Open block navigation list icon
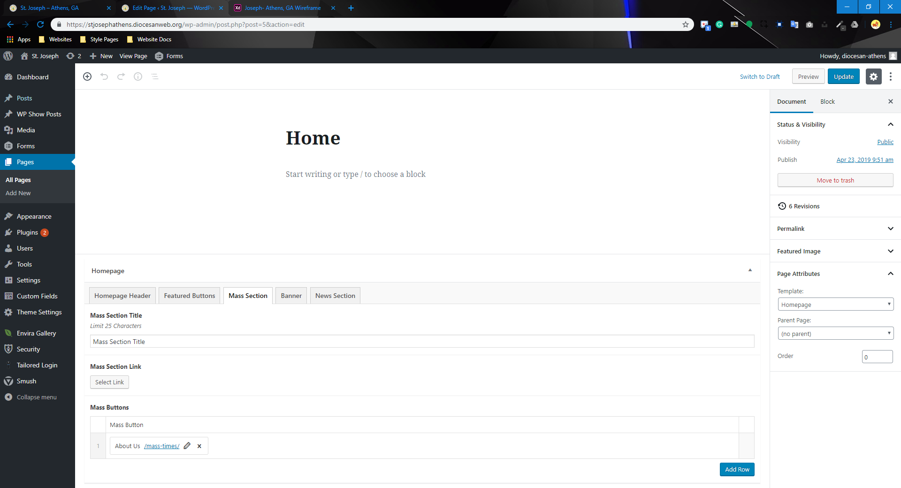Screen dimensions: 901x488 [155, 76]
